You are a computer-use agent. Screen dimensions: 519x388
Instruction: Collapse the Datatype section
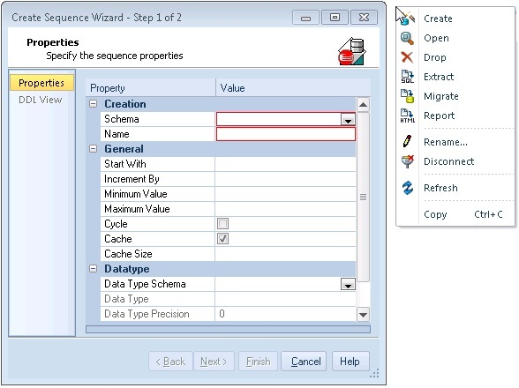click(x=94, y=269)
